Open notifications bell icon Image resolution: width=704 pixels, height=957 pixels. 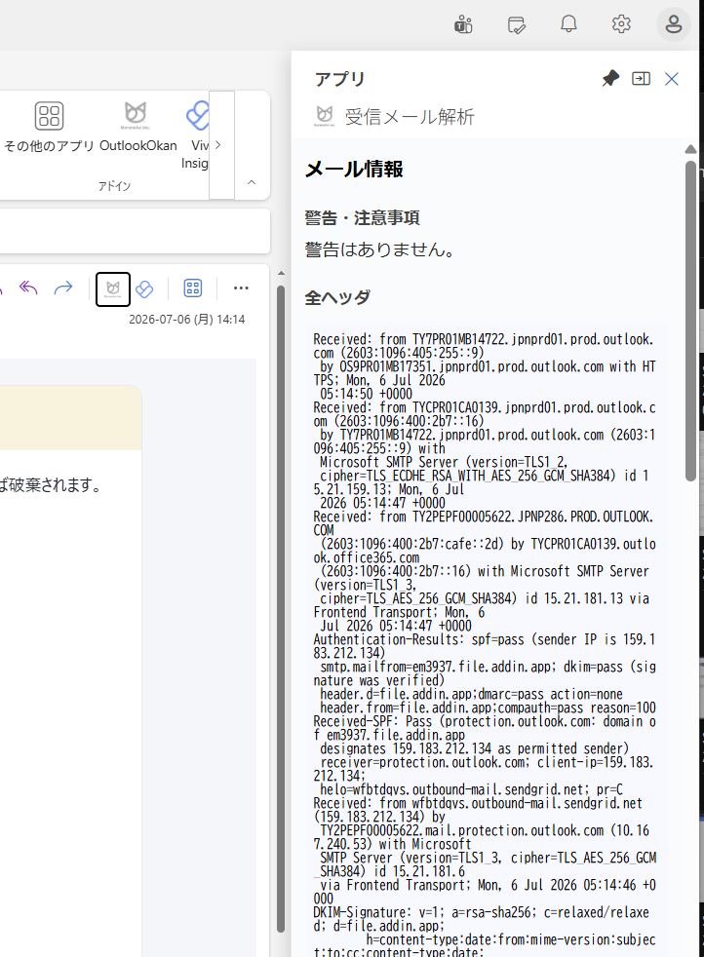(568, 24)
